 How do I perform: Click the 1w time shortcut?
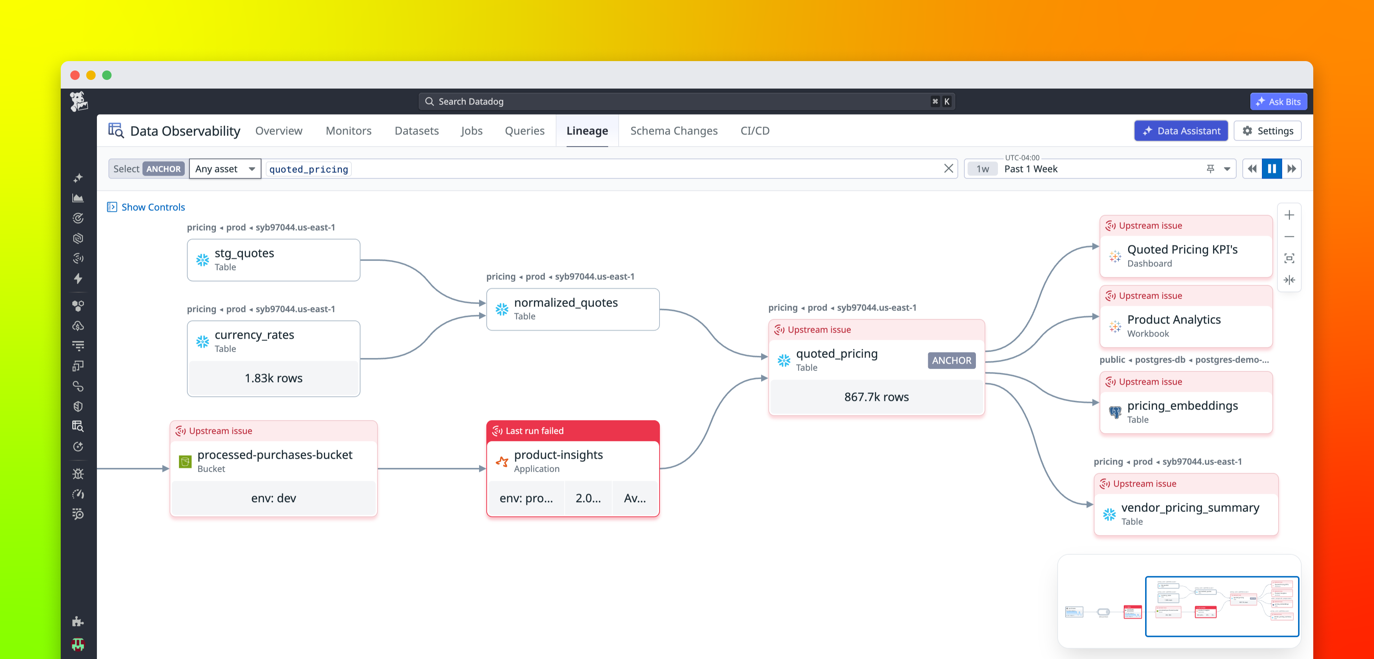982,169
